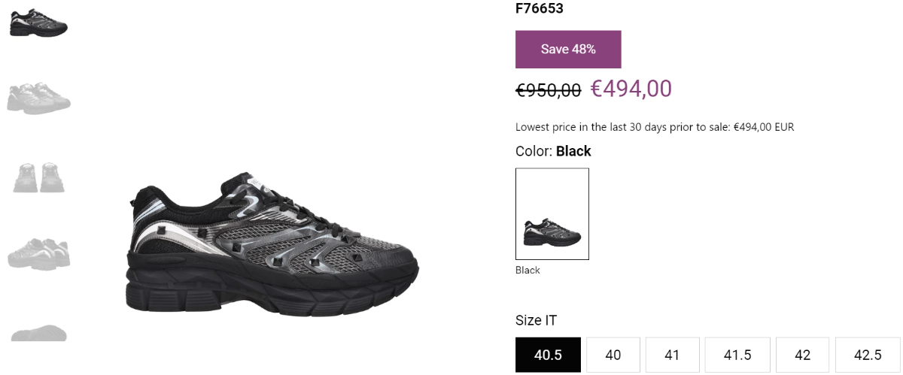
Task: Select size 40.5
Action: pos(548,355)
